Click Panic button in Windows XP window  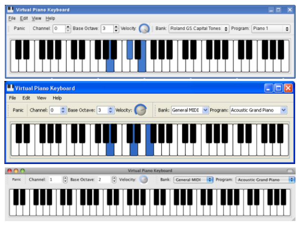tap(18, 110)
